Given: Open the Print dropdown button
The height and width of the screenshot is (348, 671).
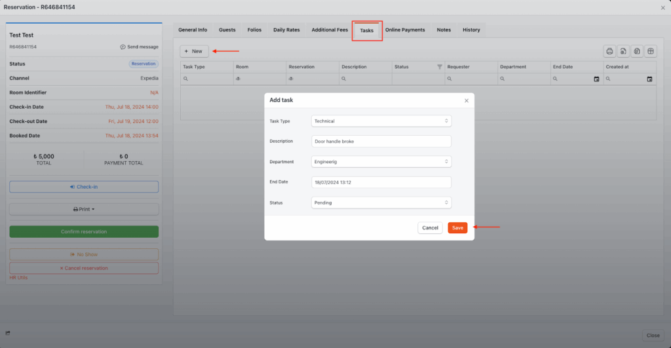Looking at the screenshot, I should tap(84, 209).
